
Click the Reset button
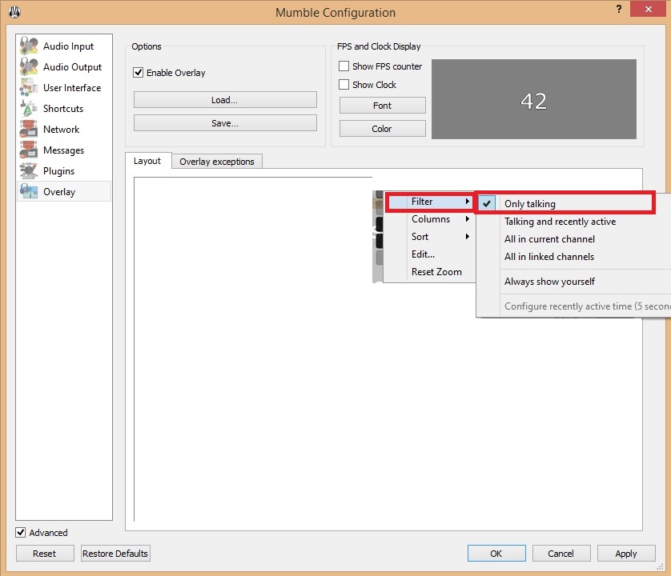[x=45, y=554]
